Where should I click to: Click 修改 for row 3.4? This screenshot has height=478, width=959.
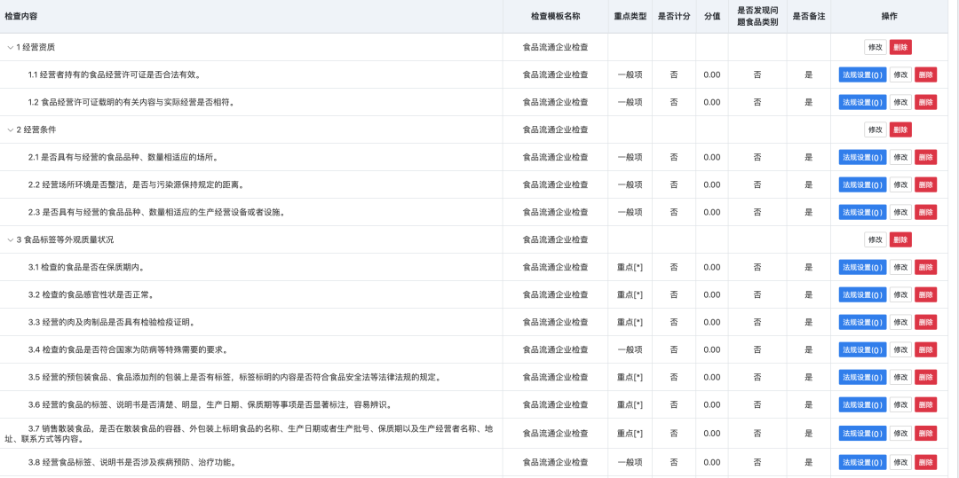[x=900, y=349]
